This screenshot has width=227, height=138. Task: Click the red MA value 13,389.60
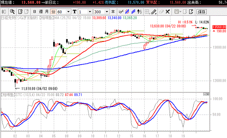click(x=99, y=18)
